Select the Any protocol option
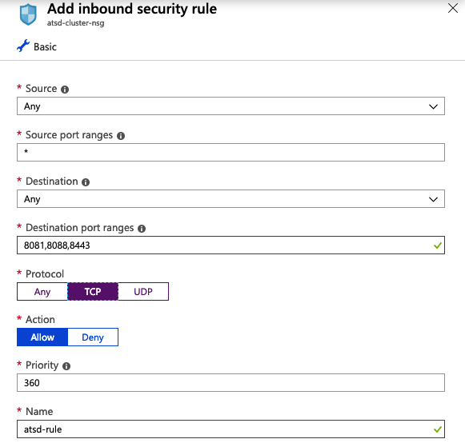The image size is (465, 447). coord(42,292)
